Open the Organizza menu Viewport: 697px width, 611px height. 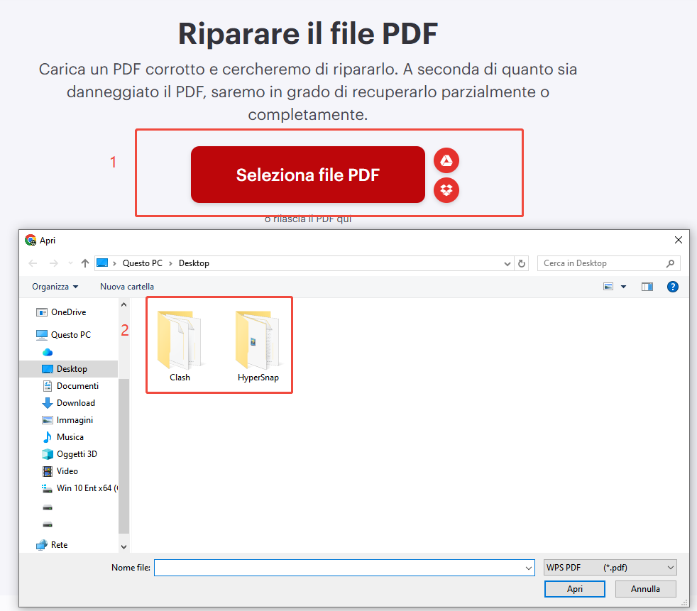tap(55, 287)
